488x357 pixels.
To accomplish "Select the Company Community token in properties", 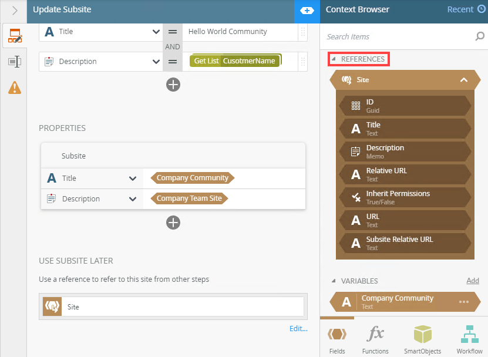I will pyautogui.click(x=193, y=178).
